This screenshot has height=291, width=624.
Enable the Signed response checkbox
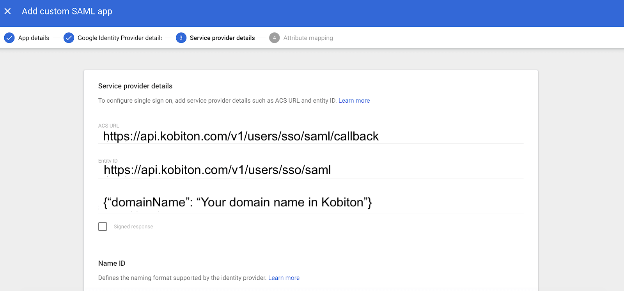103,227
